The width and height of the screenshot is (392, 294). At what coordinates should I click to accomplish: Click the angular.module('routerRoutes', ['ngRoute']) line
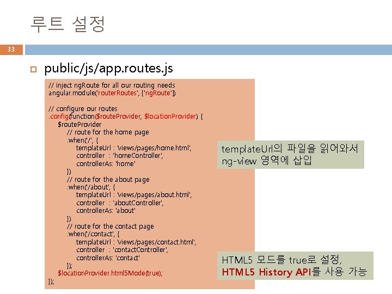[112, 93]
